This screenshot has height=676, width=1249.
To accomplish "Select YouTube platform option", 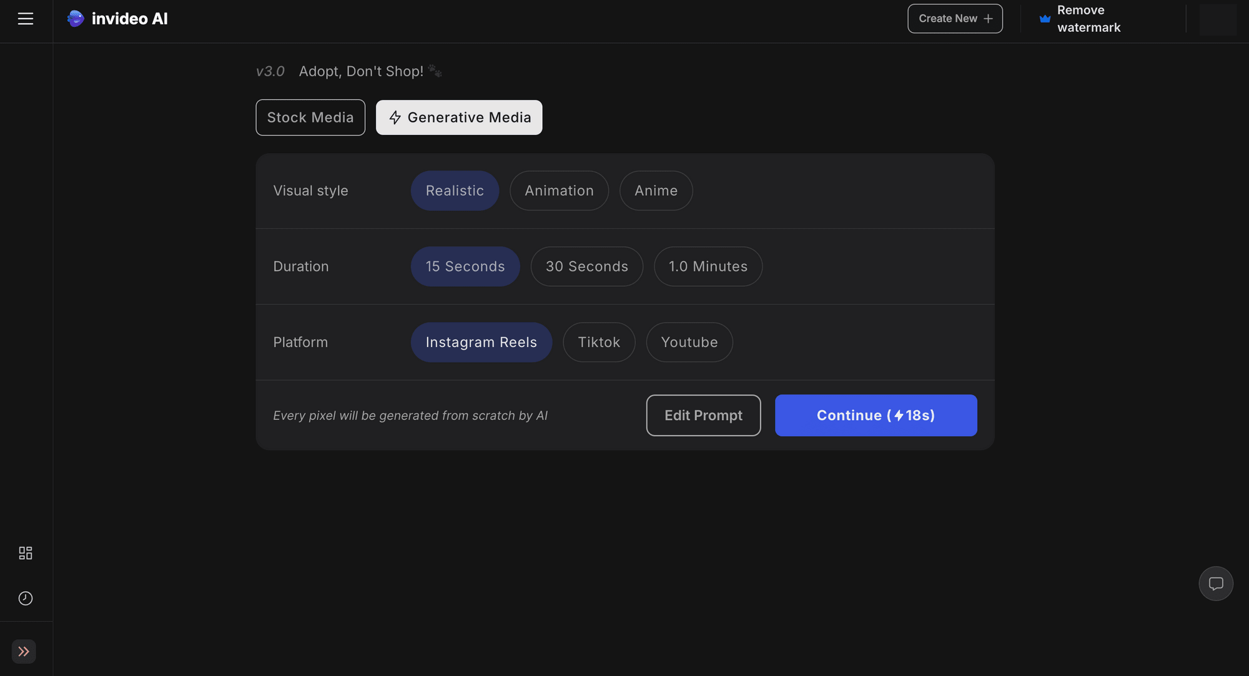I will (689, 341).
